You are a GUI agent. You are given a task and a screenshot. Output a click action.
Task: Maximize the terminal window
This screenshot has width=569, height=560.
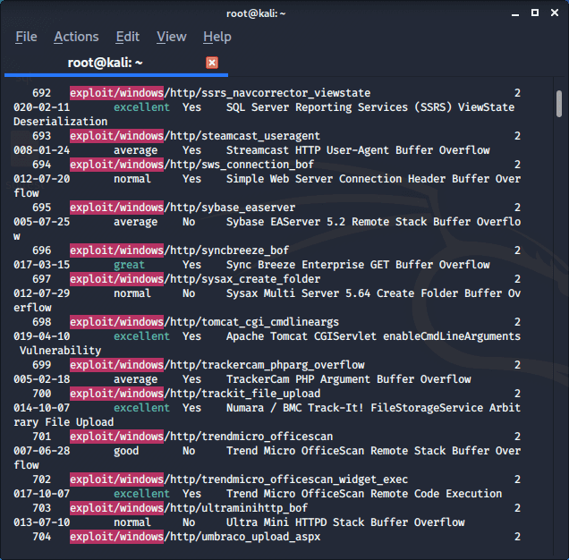tap(534, 13)
